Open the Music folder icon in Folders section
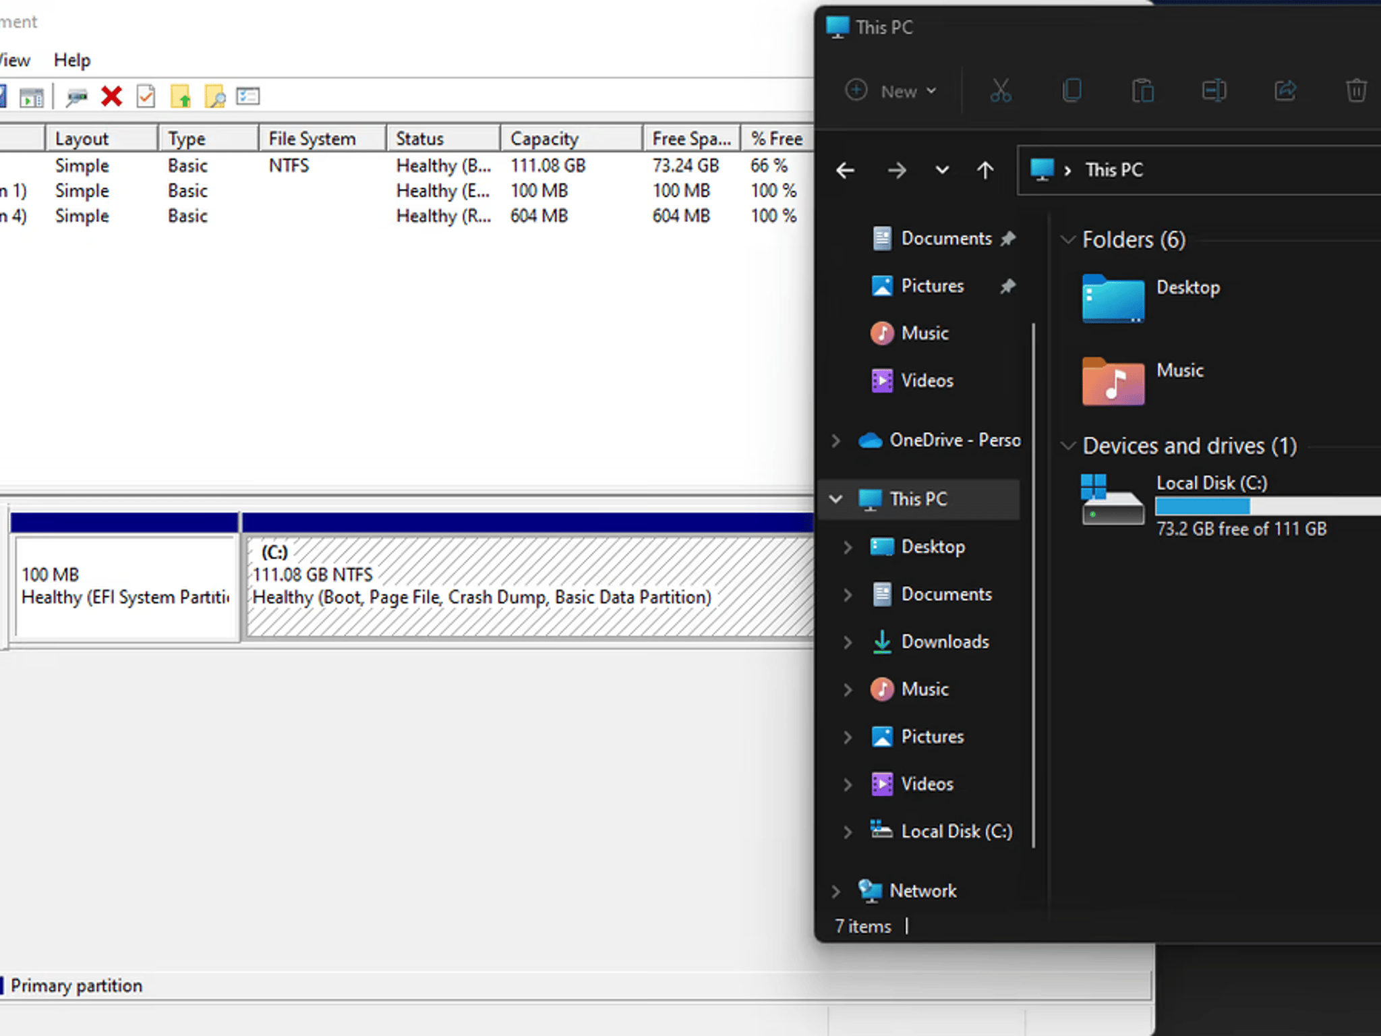The image size is (1381, 1036). click(1113, 381)
